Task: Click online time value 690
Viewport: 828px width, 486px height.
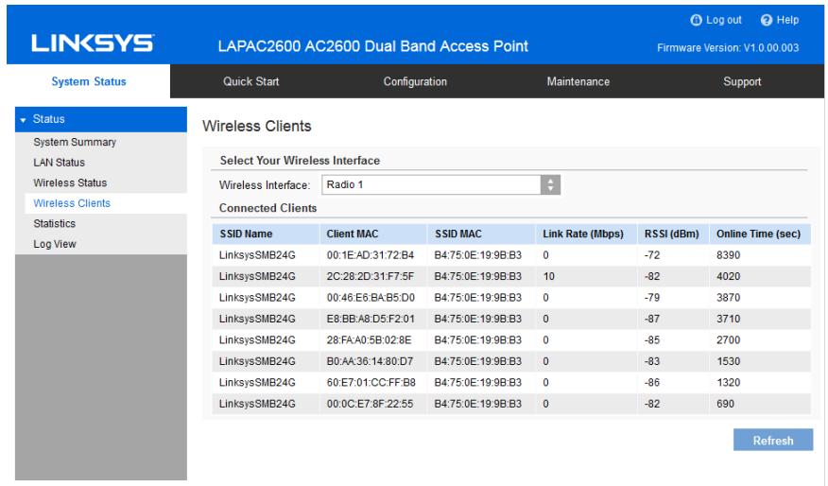Action: click(725, 404)
